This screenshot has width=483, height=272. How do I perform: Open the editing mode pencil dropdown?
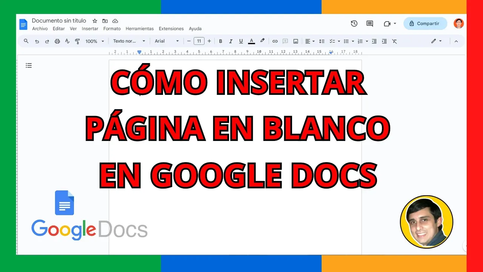(436, 41)
